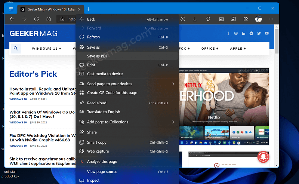The height and width of the screenshot is (184, 299).
Task: Select Save as PDF menu entry
Action: [x=127, y=56]
